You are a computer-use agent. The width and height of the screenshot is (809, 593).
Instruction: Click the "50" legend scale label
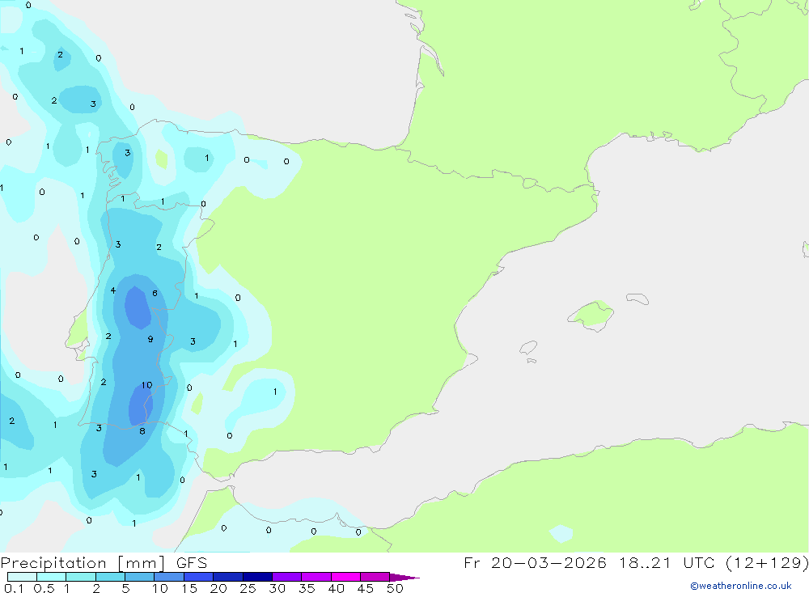pyautogui.click(x=395, y=588)
